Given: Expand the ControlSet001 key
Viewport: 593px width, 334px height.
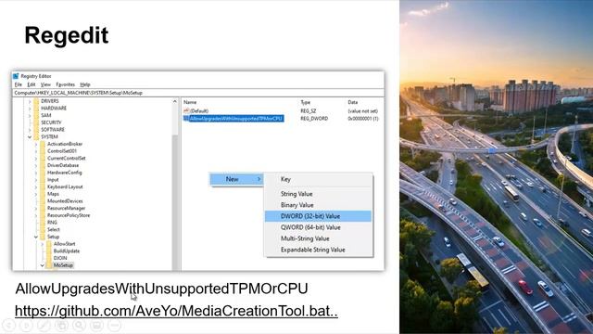Looking at the screenshot, I should [36, 151].
